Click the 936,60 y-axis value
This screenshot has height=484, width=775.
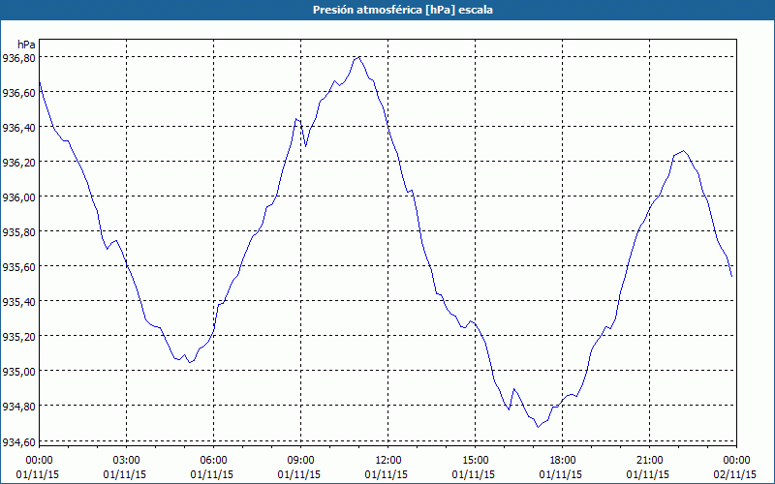[18, 92]
